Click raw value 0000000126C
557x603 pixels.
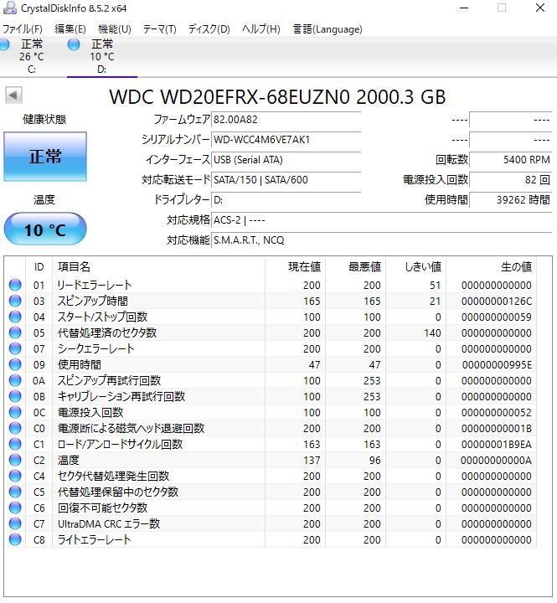tap(496, 301)
